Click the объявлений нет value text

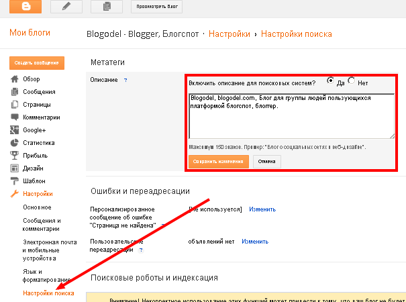click(211, 242)
